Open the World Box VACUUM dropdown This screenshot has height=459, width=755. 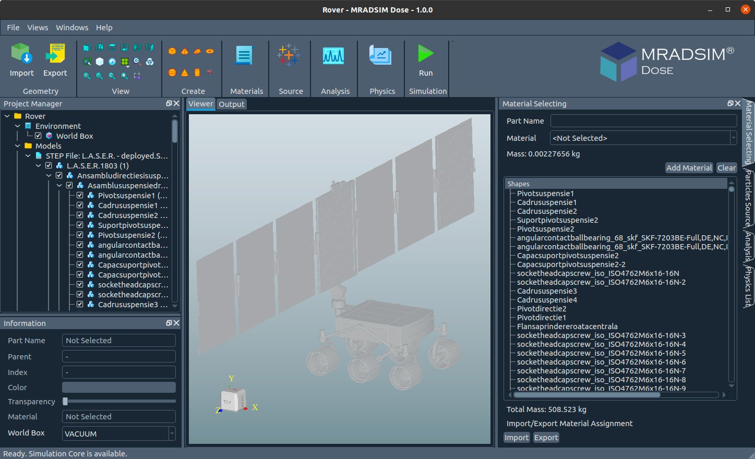point(118,433)
